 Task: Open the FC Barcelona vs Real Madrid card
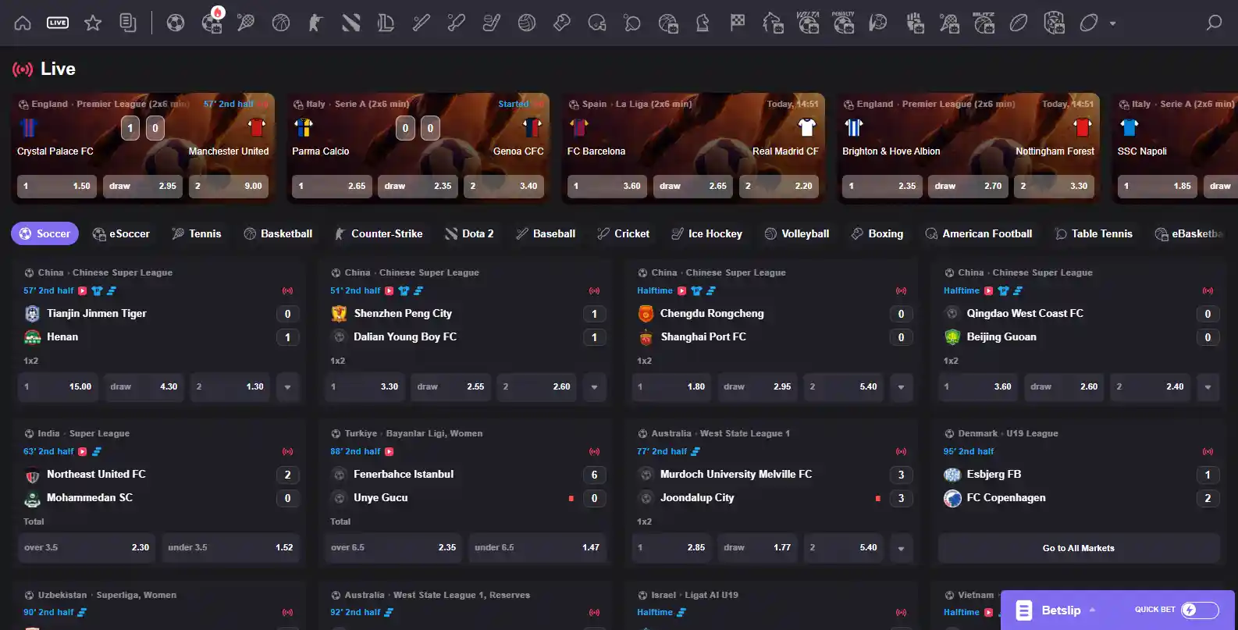click(x=693, y=148)
